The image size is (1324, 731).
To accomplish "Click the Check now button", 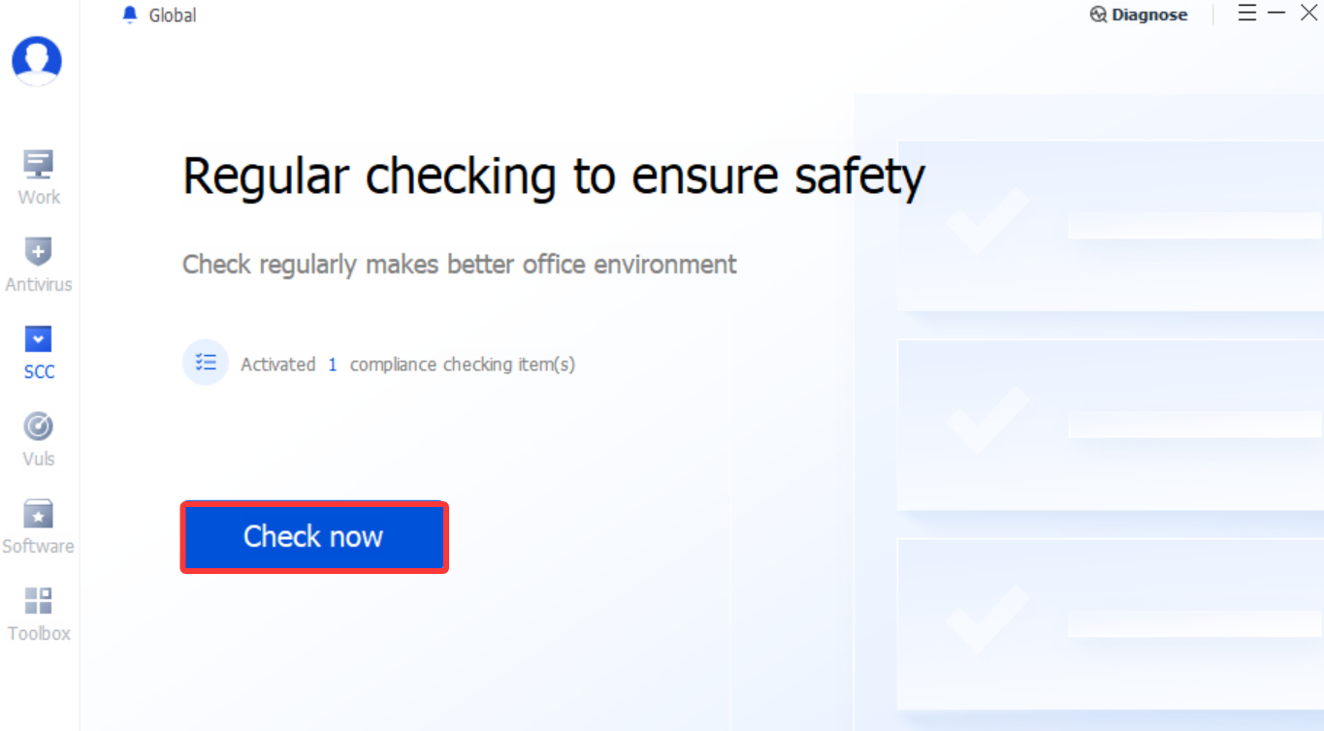I will [314, 537].
